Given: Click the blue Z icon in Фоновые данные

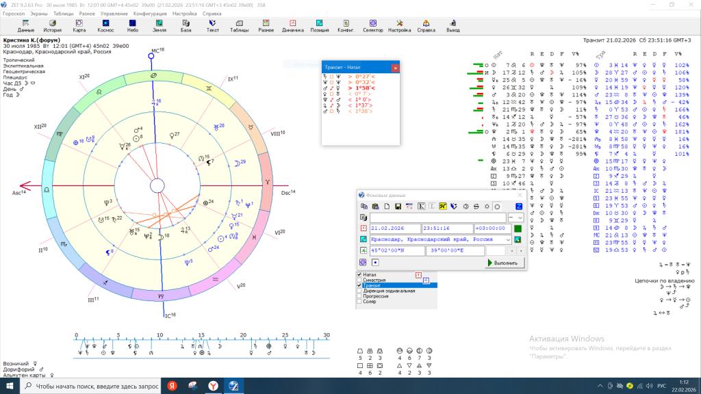Looking at the screenshot, I should [519, 206].
